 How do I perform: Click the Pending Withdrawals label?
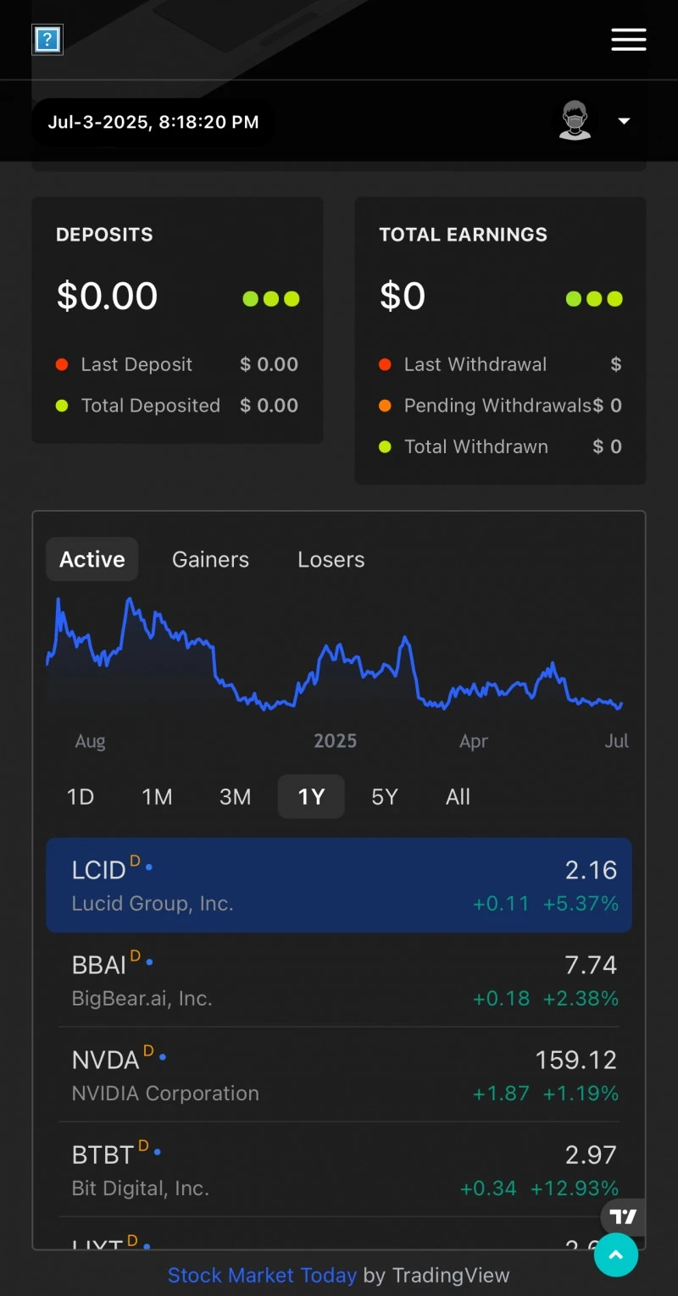point(497,406)
